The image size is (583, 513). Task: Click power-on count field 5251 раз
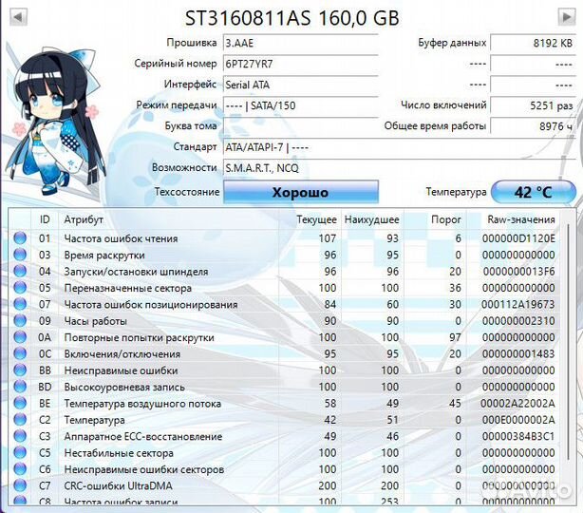(x=534, y=105)
